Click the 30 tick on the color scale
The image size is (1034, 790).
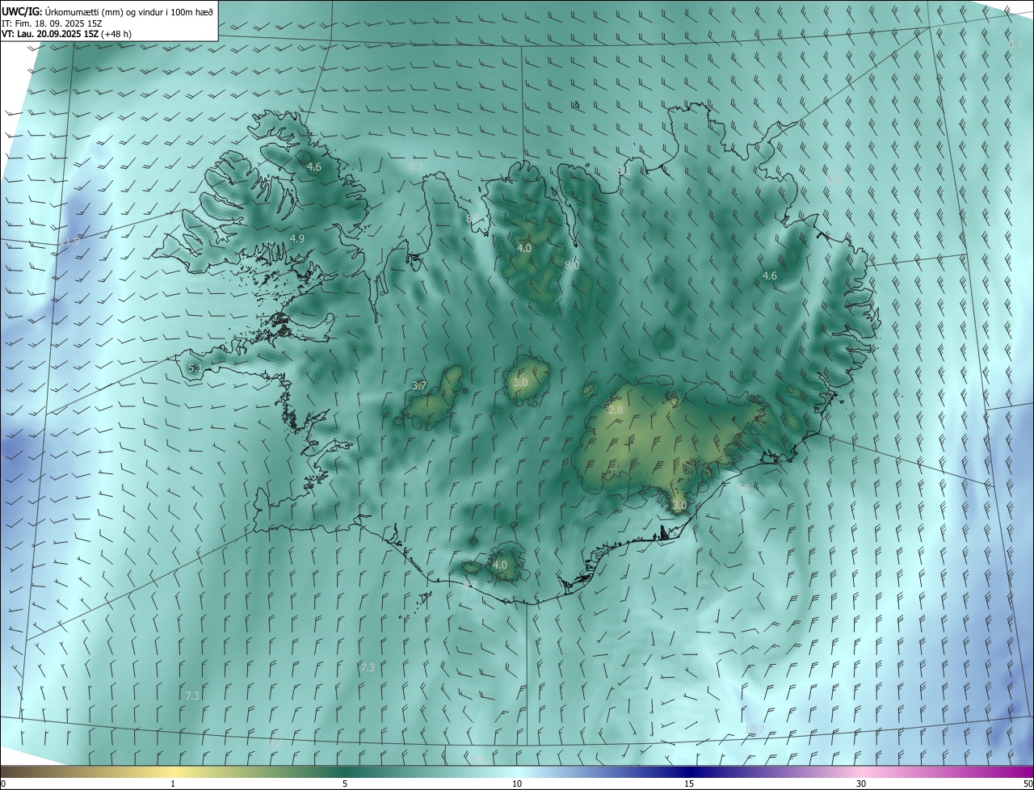pyautogui.click(x=861, y=784)
